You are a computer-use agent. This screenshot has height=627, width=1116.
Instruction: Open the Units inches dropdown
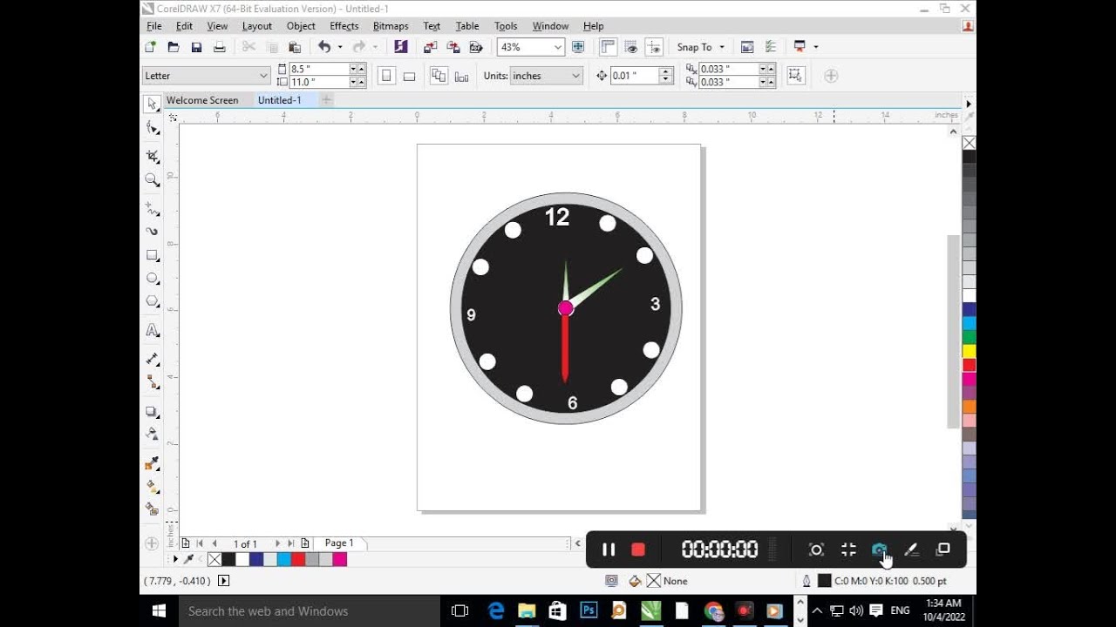click(x=575, y=76)
